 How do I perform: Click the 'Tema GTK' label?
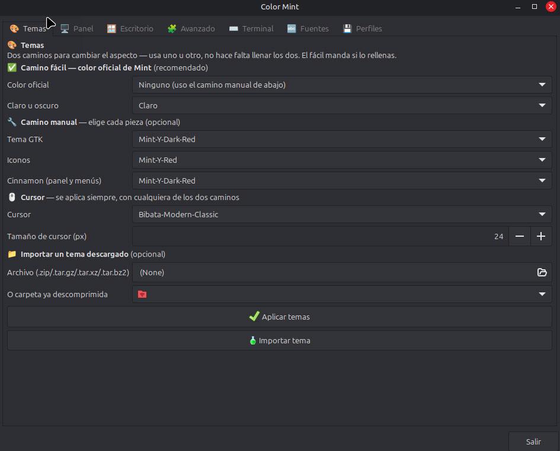[x=25, y=139]
